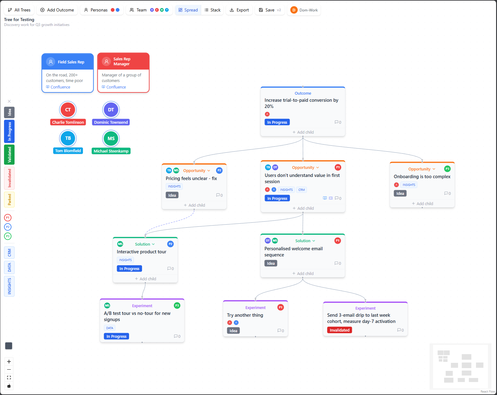The width and height of the screenshot is (497, 395).
Task: Open the All Trees menu
Action: click(19, 10)
